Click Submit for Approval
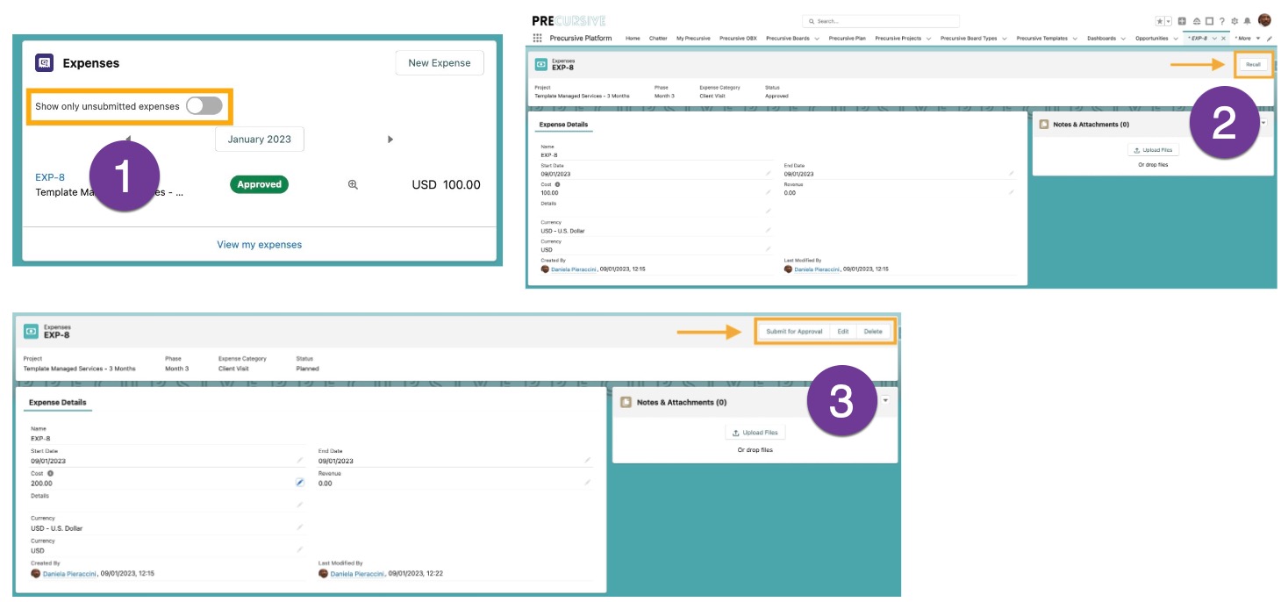This screenshot has height=602, width=1288. tap(797, 332)
